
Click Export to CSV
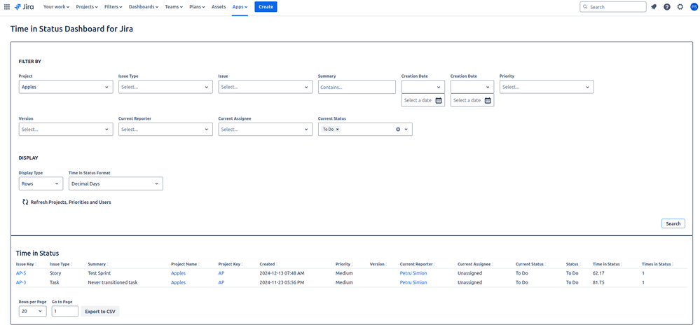tap(100, 312)
